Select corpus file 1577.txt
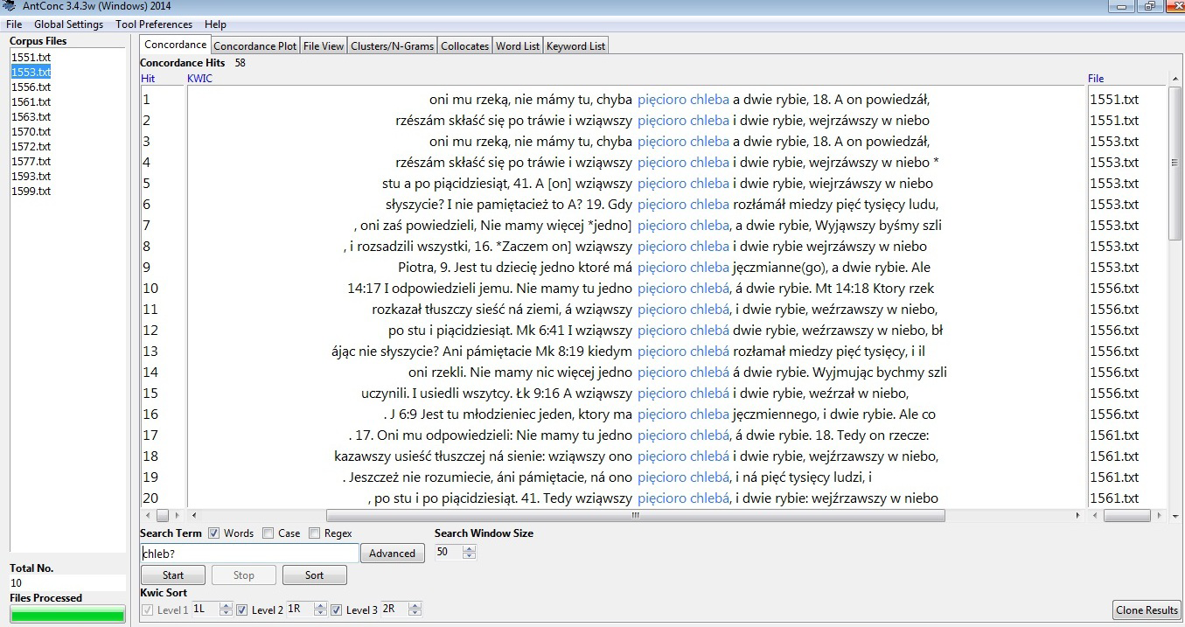Viewport: 1185px width, 627px height. 31,161
